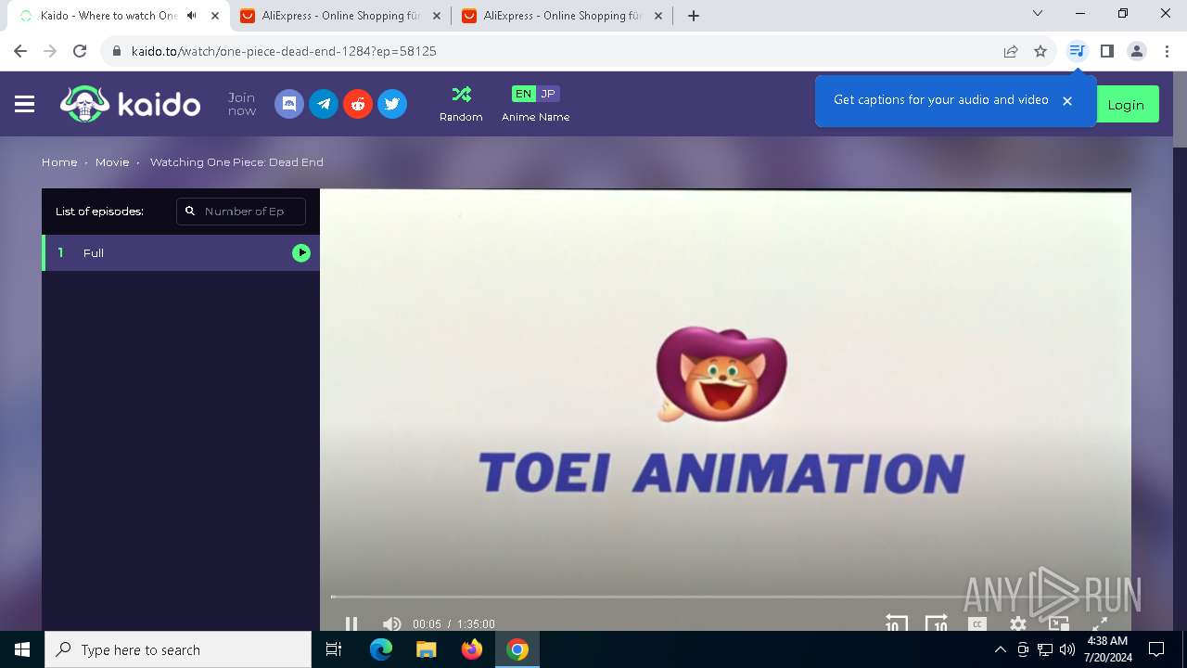Click the Login button
Viewport: 1187px width, 668px height.
1126,105
